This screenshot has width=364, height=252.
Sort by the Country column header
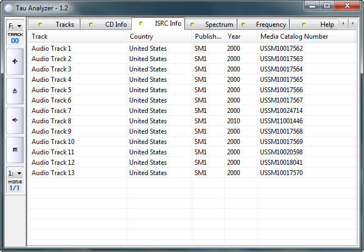point(159,37)
